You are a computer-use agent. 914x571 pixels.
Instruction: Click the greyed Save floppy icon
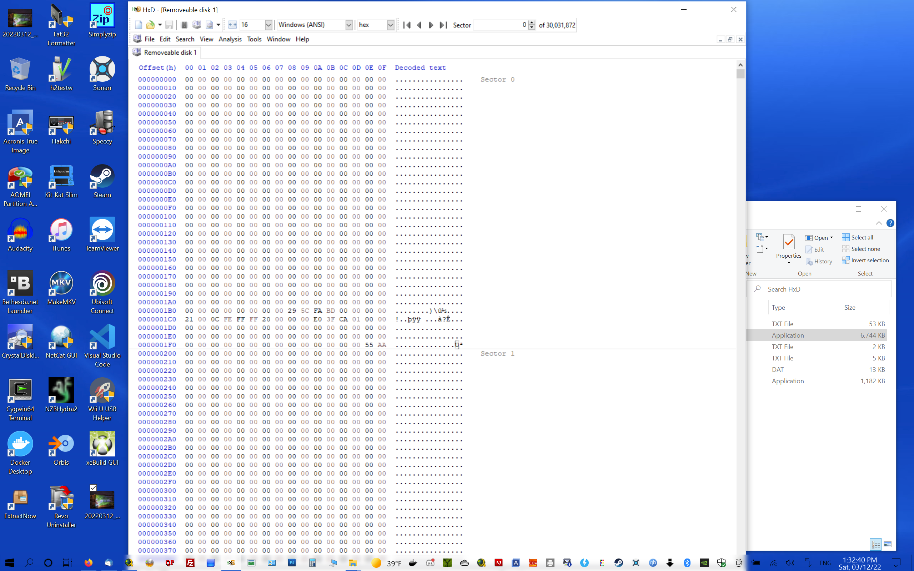pyautogui.click(x=169, y=25)
